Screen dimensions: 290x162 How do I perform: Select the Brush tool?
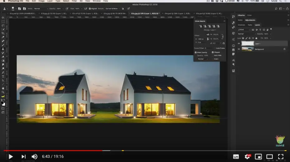pyautogui.click(x=3, y=45)
